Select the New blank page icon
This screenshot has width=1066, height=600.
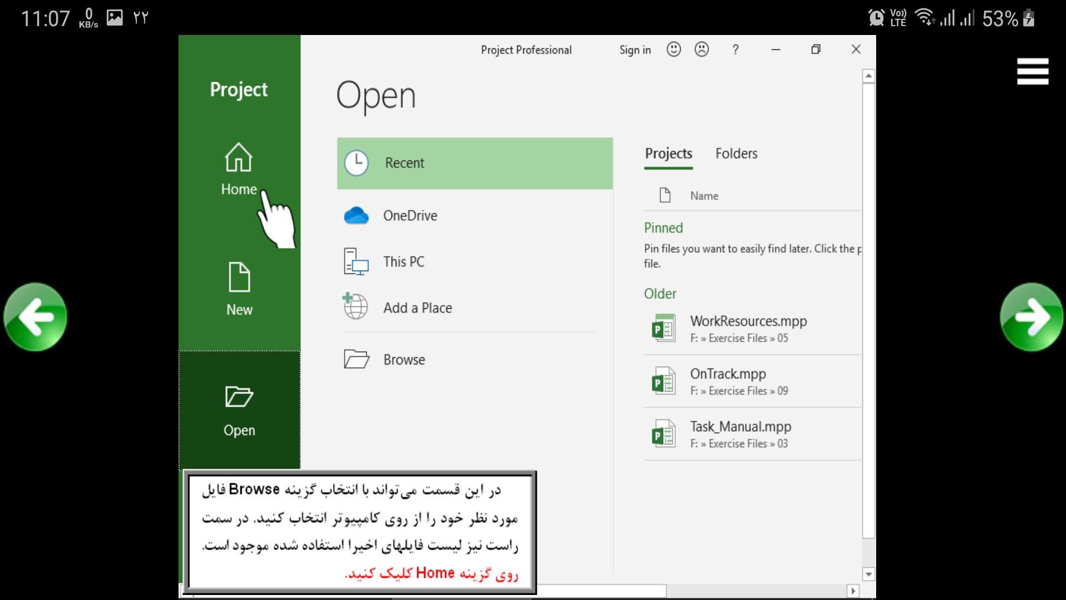tap(239, 277)
